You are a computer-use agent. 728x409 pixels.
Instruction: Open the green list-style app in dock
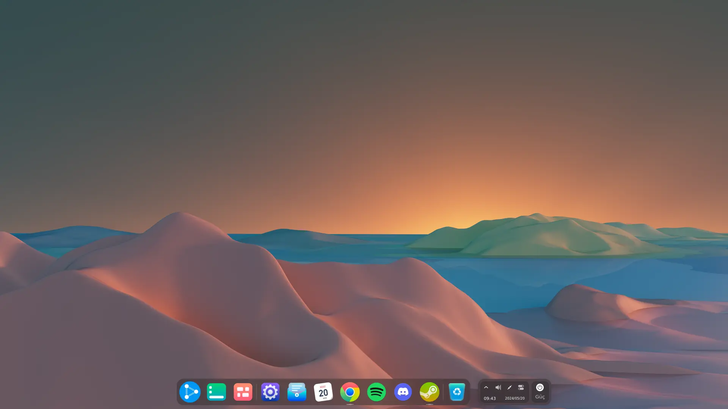(217, 392)
